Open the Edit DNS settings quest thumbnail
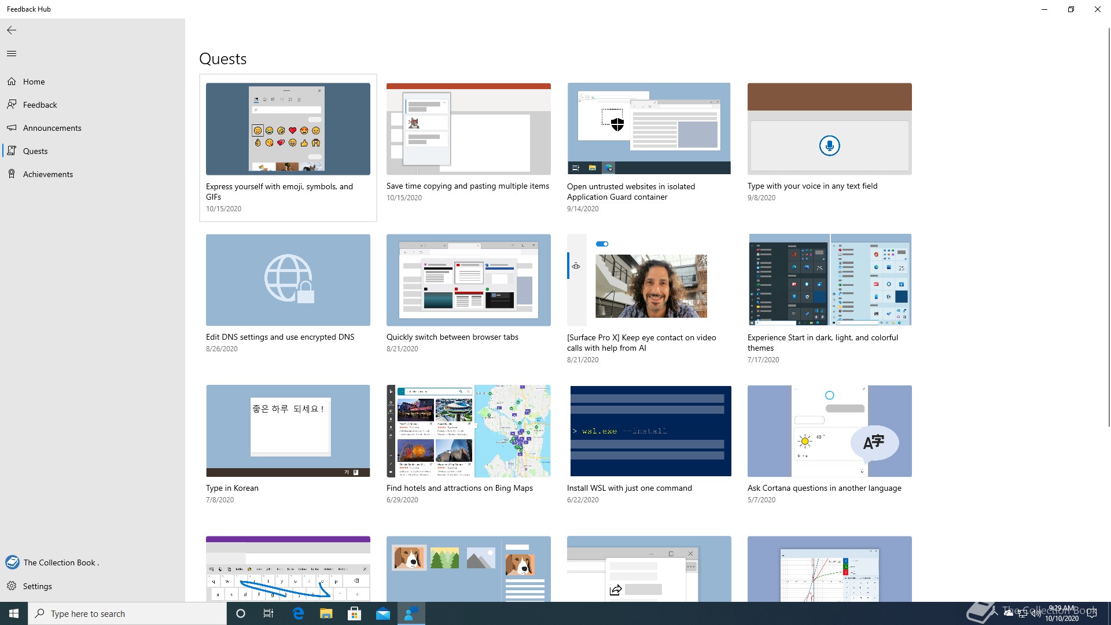 [288, 280]
